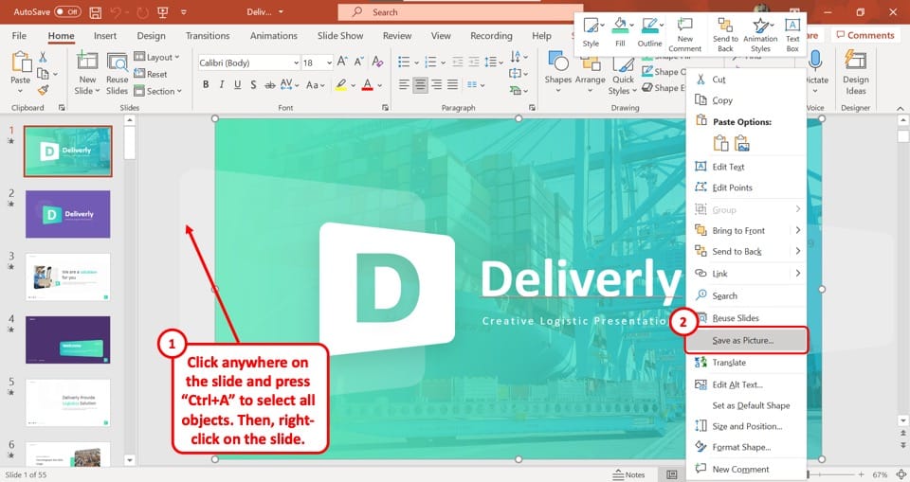
Task: Click the Decrease Font Size icon
Action: point(359,62)
